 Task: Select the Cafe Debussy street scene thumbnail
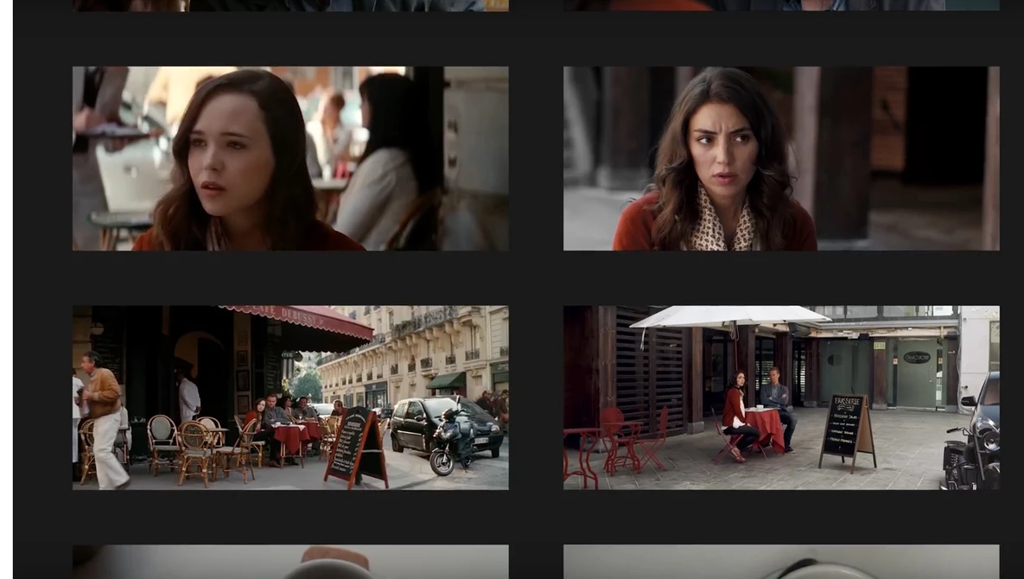click(x=290, y=398)
